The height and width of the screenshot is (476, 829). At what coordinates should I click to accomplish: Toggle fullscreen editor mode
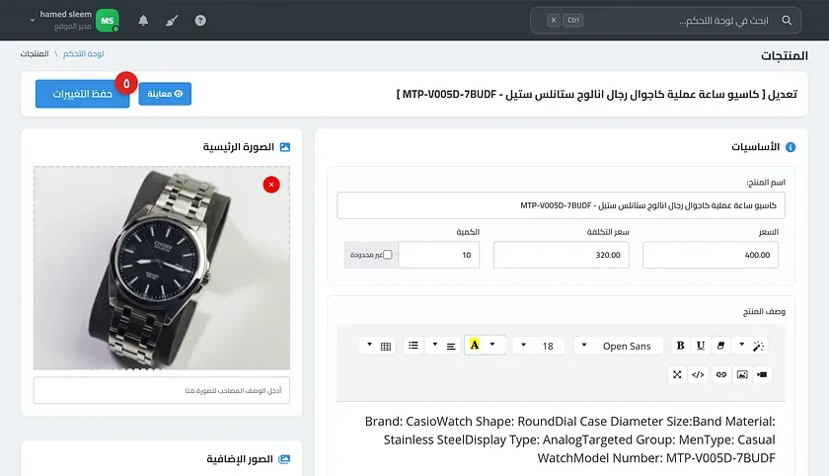pos(677,374)
